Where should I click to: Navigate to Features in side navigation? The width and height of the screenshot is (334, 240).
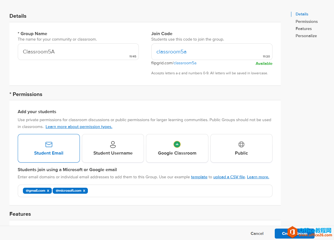[303, 29]
